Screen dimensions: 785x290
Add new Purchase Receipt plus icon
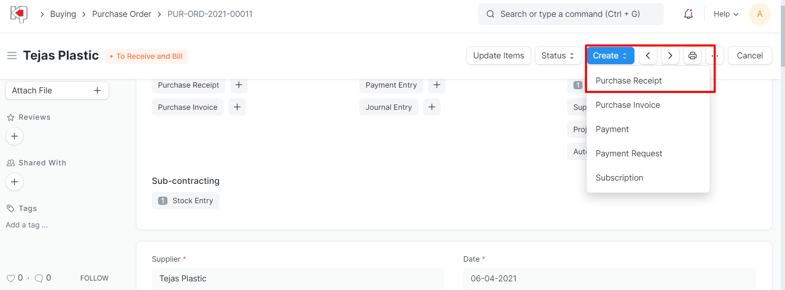click(238, 85)
